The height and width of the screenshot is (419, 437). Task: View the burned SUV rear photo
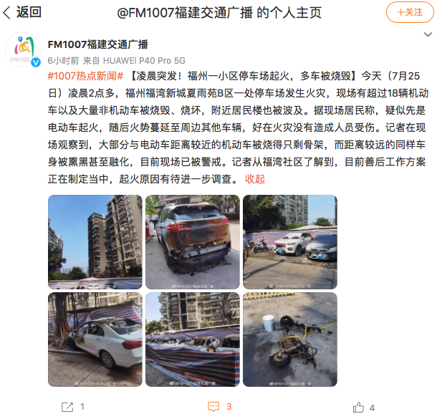pos(193,242)
